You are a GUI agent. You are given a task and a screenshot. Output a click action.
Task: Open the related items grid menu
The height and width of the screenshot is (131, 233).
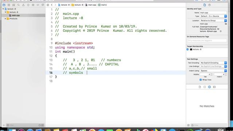click(48, 5)
